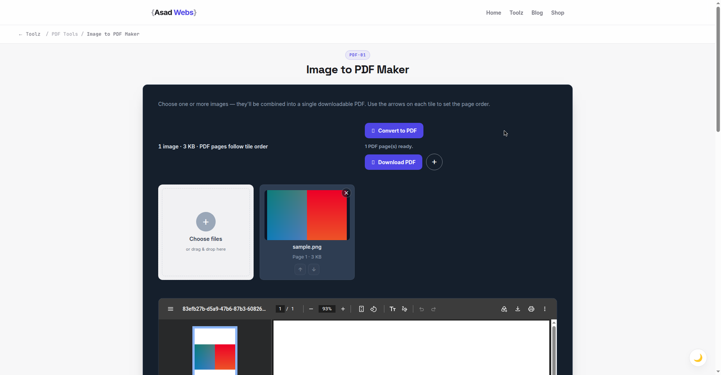The width and height of the screenshot is (721, 375).
Task: Download the PDF from viewer toolbar
Action: click(518, 309)
